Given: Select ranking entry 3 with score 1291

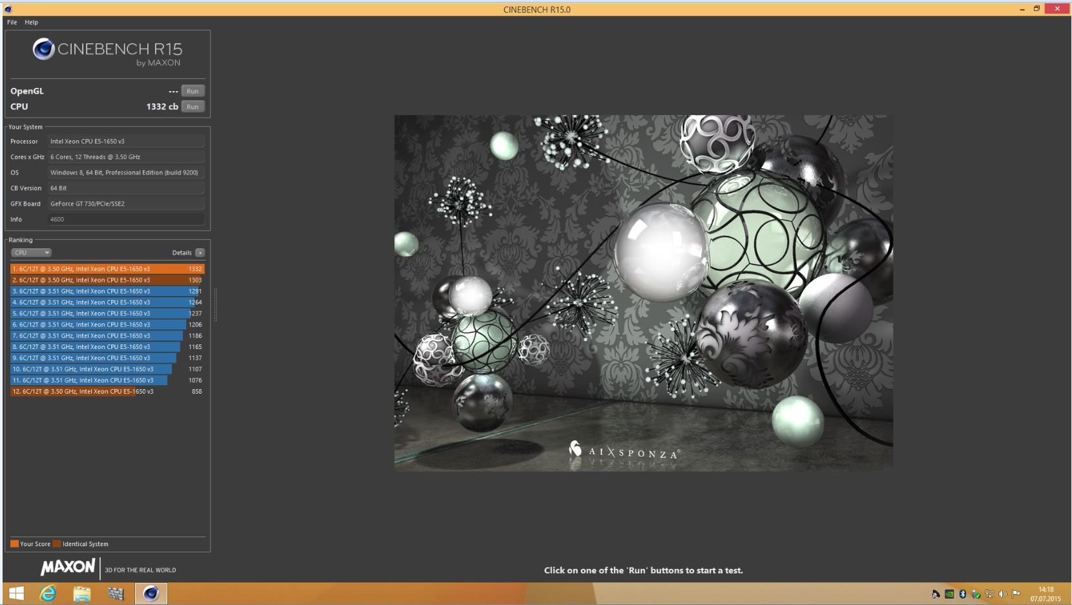Looking at the screenshot, I should [x=107, y=291].
